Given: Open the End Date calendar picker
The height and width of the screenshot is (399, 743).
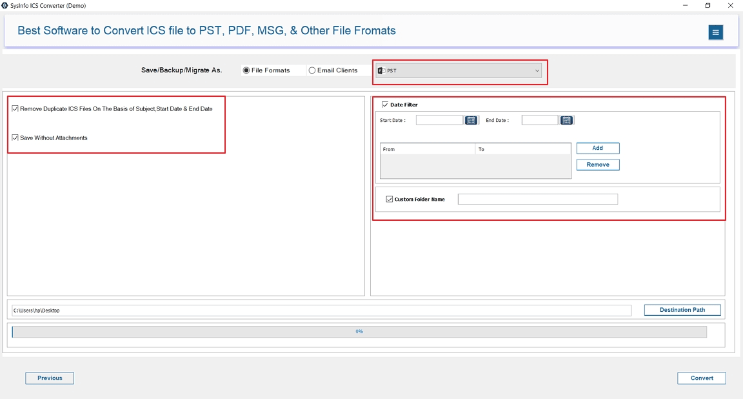Looking at the screenshot, I should pyautogui.click(x=566, y=121).
